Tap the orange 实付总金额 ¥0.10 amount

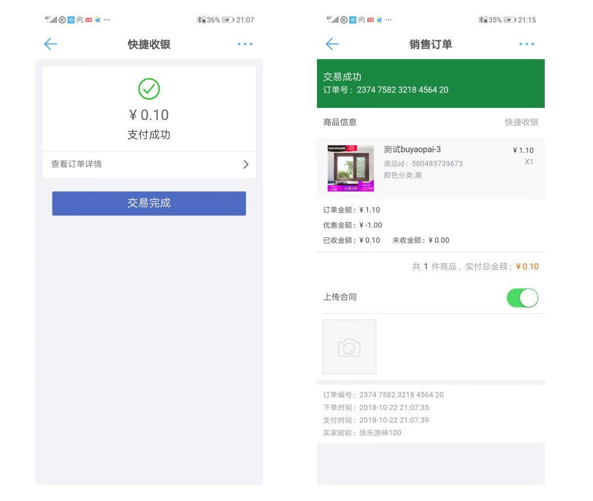point(527,266)
